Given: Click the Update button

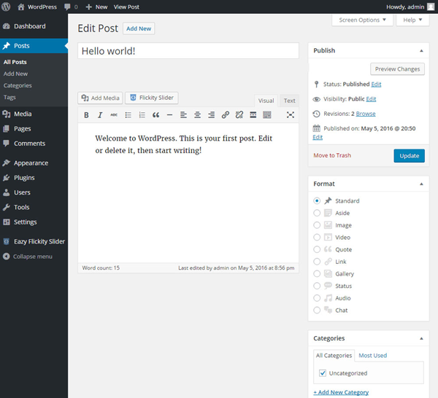Looking at the screenshot, I should click(410, 156).
